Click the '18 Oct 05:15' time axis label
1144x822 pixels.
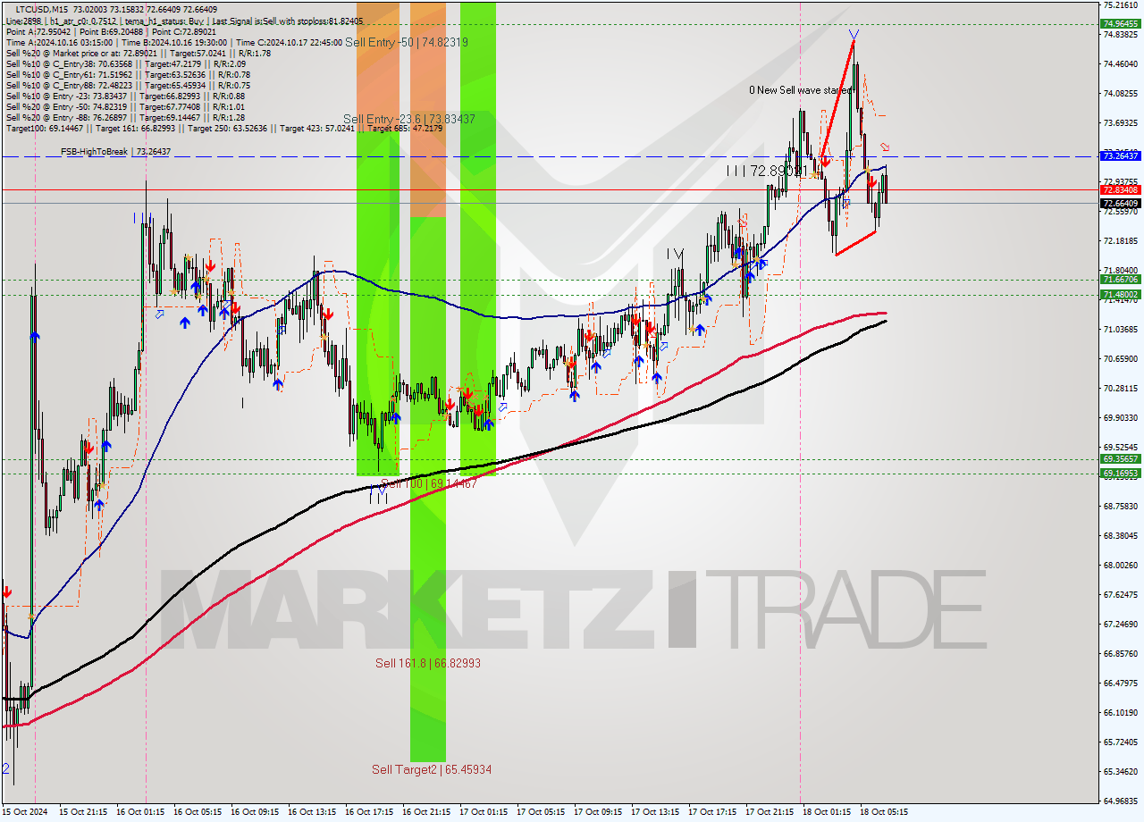[884, 812]
